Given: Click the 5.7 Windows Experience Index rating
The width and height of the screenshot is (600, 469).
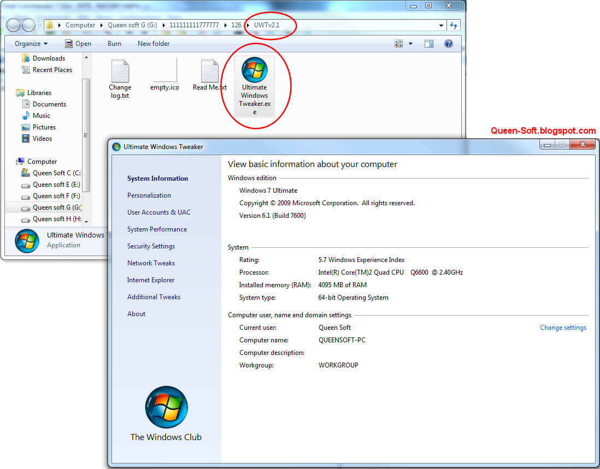Looking at the screenshot, I should pyautogui.click(x=361, y=260).
